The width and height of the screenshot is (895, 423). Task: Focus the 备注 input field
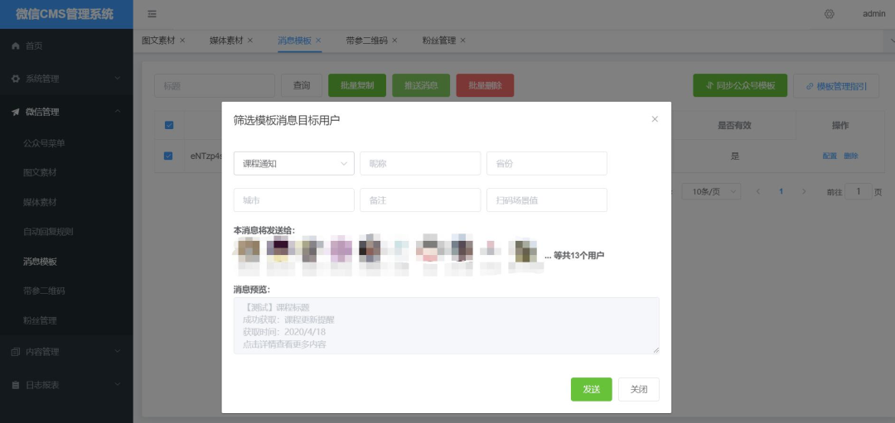click(420, 200)
